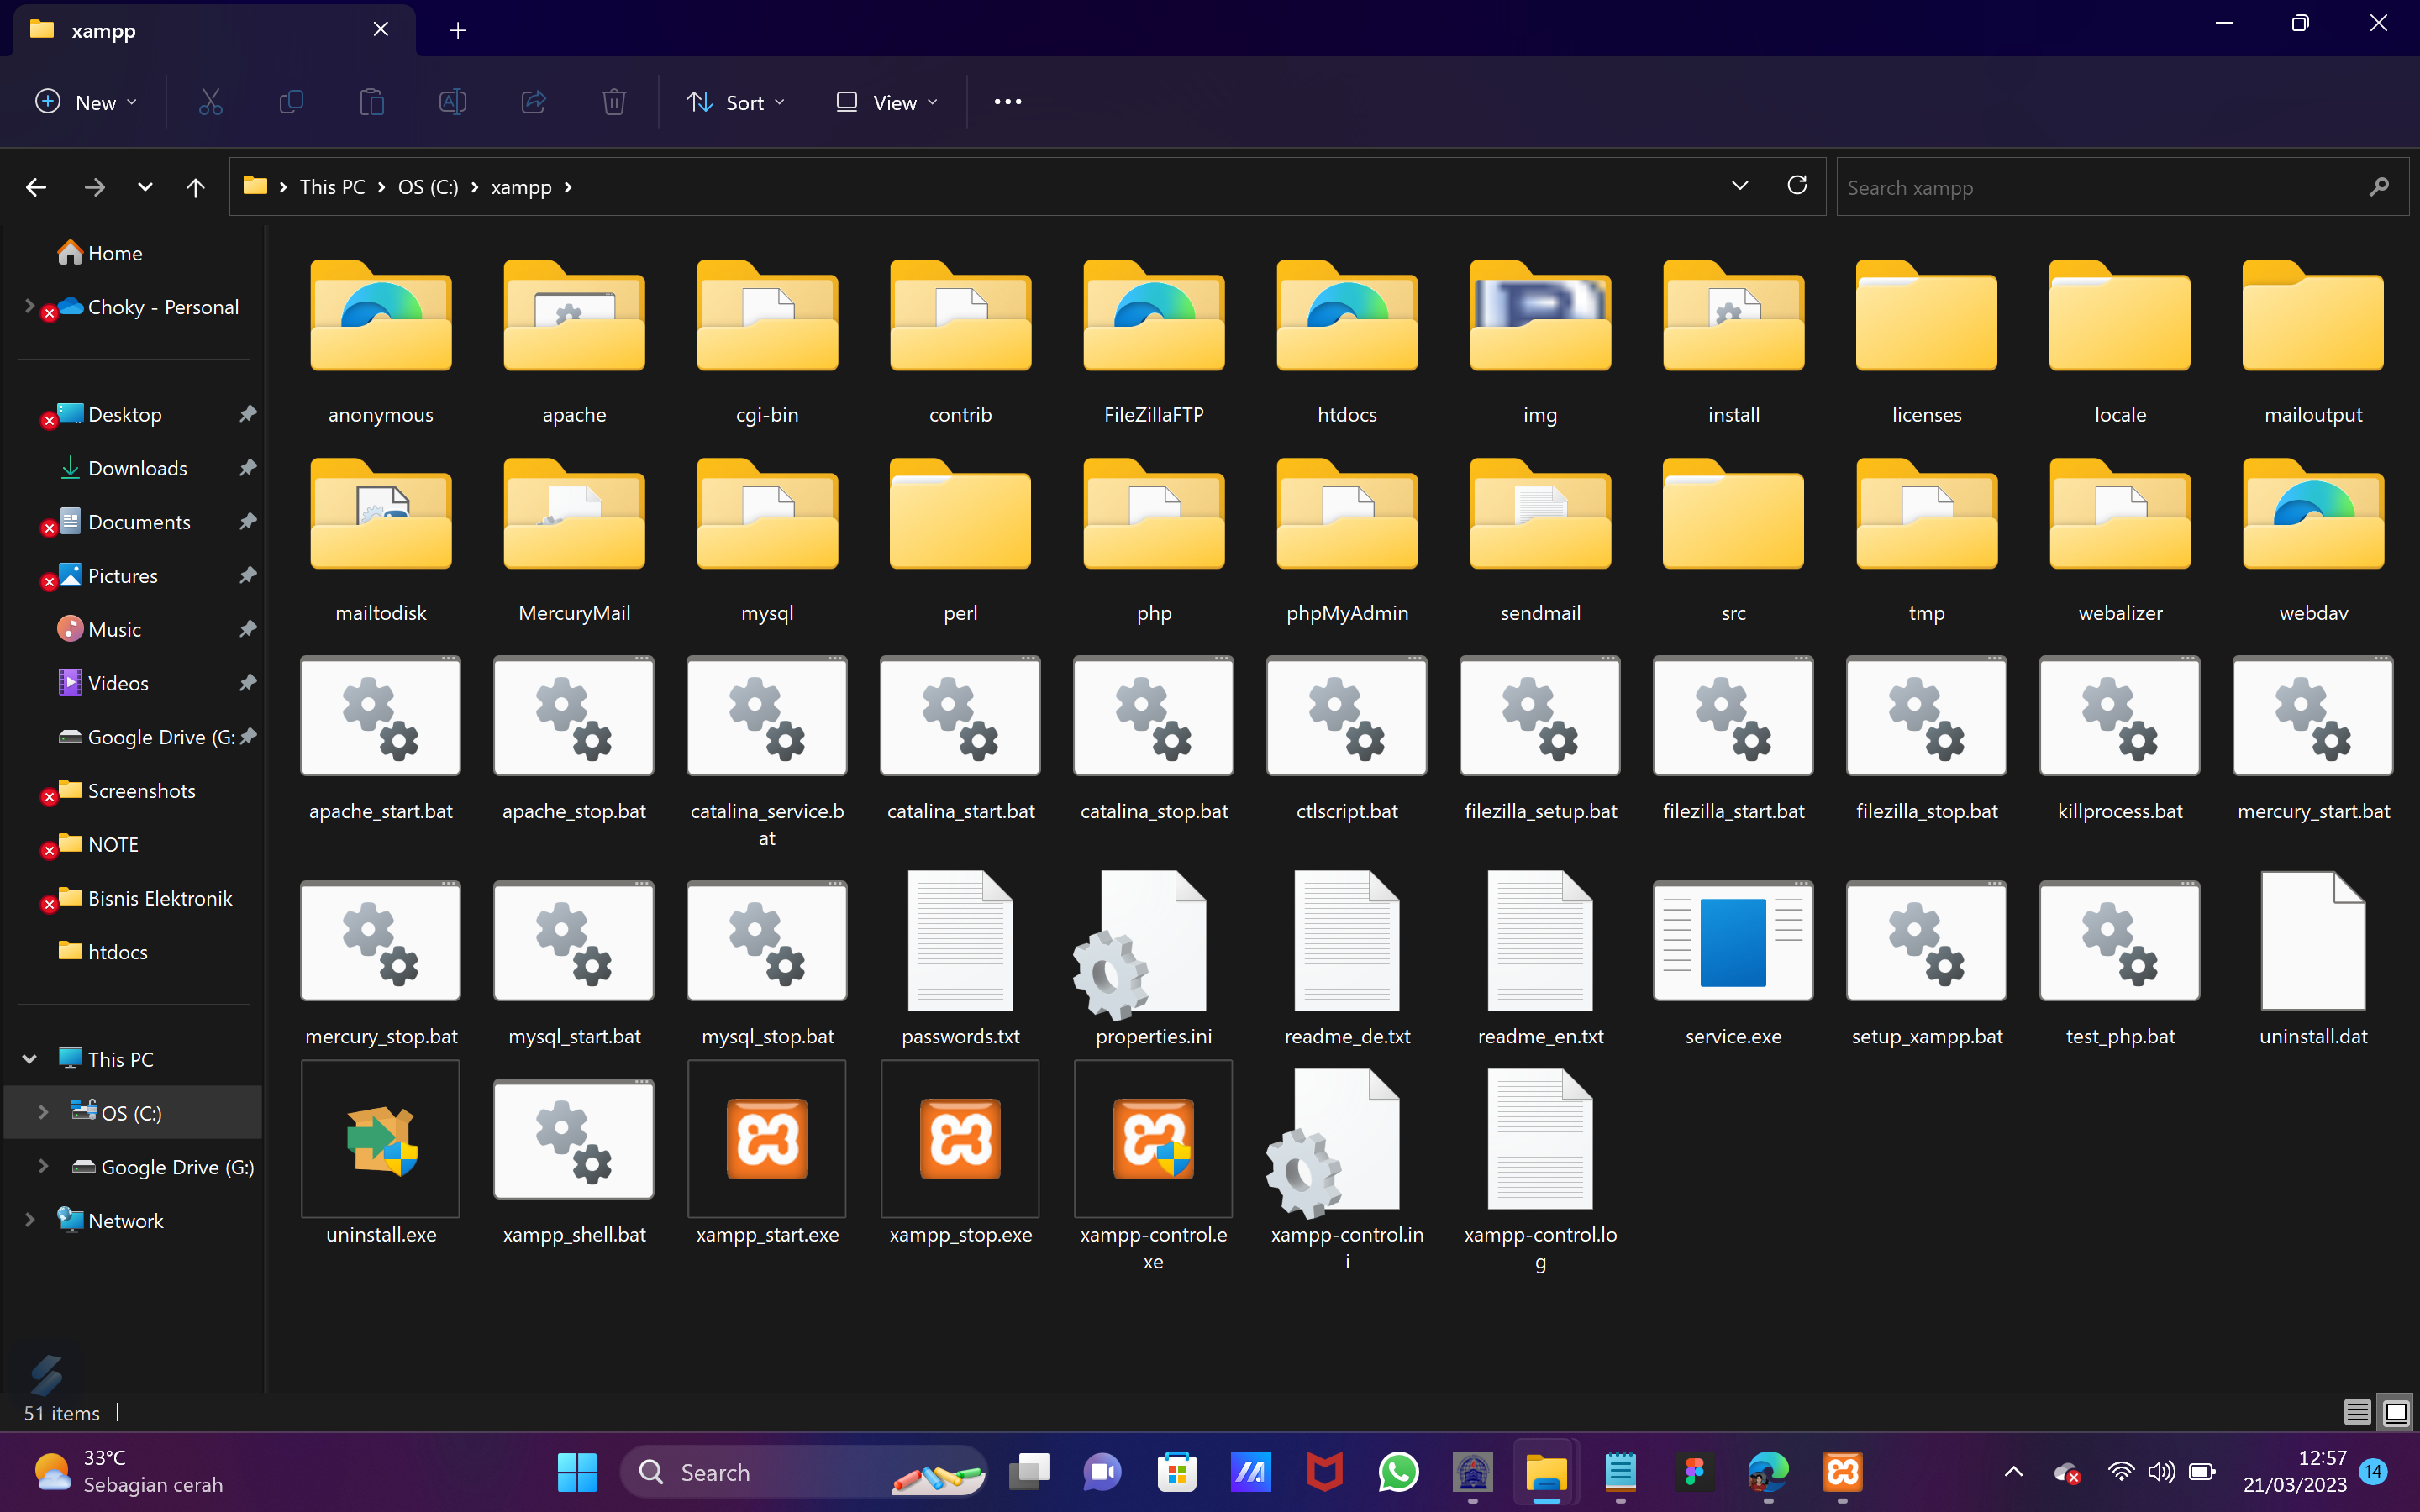
Task: Select the xampp_start.exe file icon
Action: pyautogui.click(x=767, y=1139)
